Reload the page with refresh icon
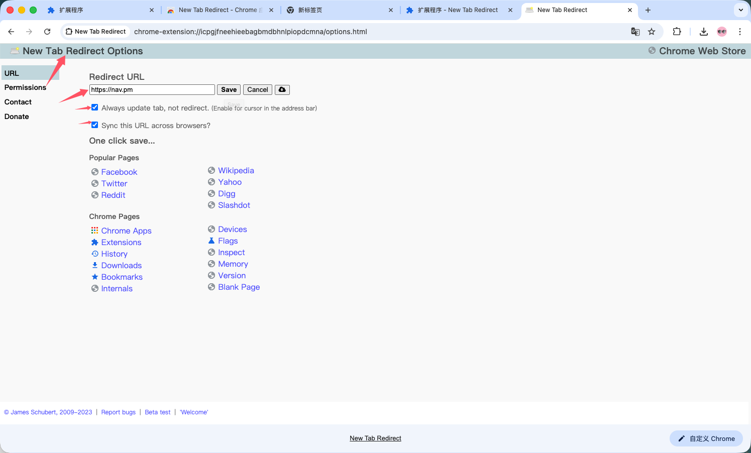751x453 pixels. point(47,32)
